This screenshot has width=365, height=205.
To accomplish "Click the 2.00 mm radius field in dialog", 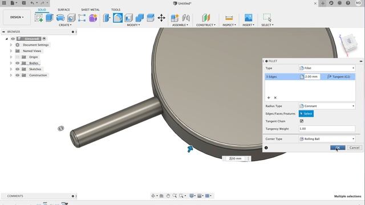I will [312, 77].
